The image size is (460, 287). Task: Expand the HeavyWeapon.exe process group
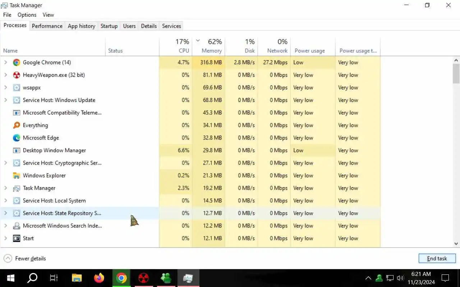6,75
